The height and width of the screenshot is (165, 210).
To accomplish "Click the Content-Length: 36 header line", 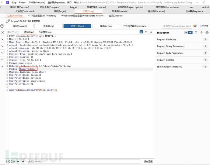I will 21,57.
